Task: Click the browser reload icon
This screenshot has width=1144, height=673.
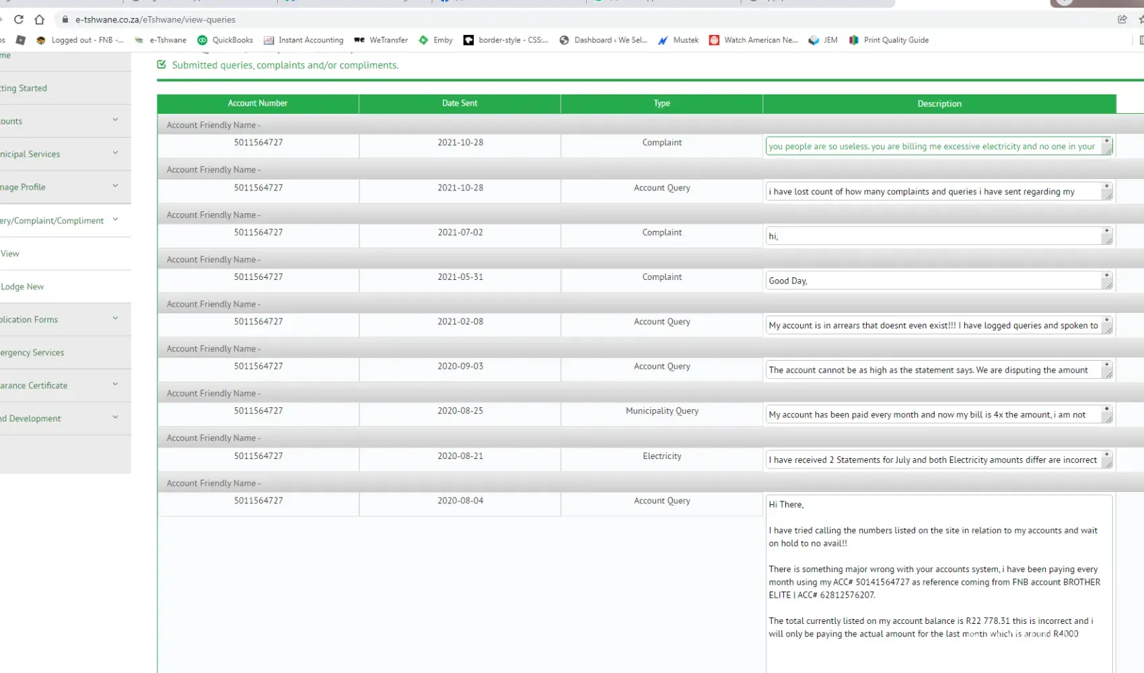Action: (19, 20)
